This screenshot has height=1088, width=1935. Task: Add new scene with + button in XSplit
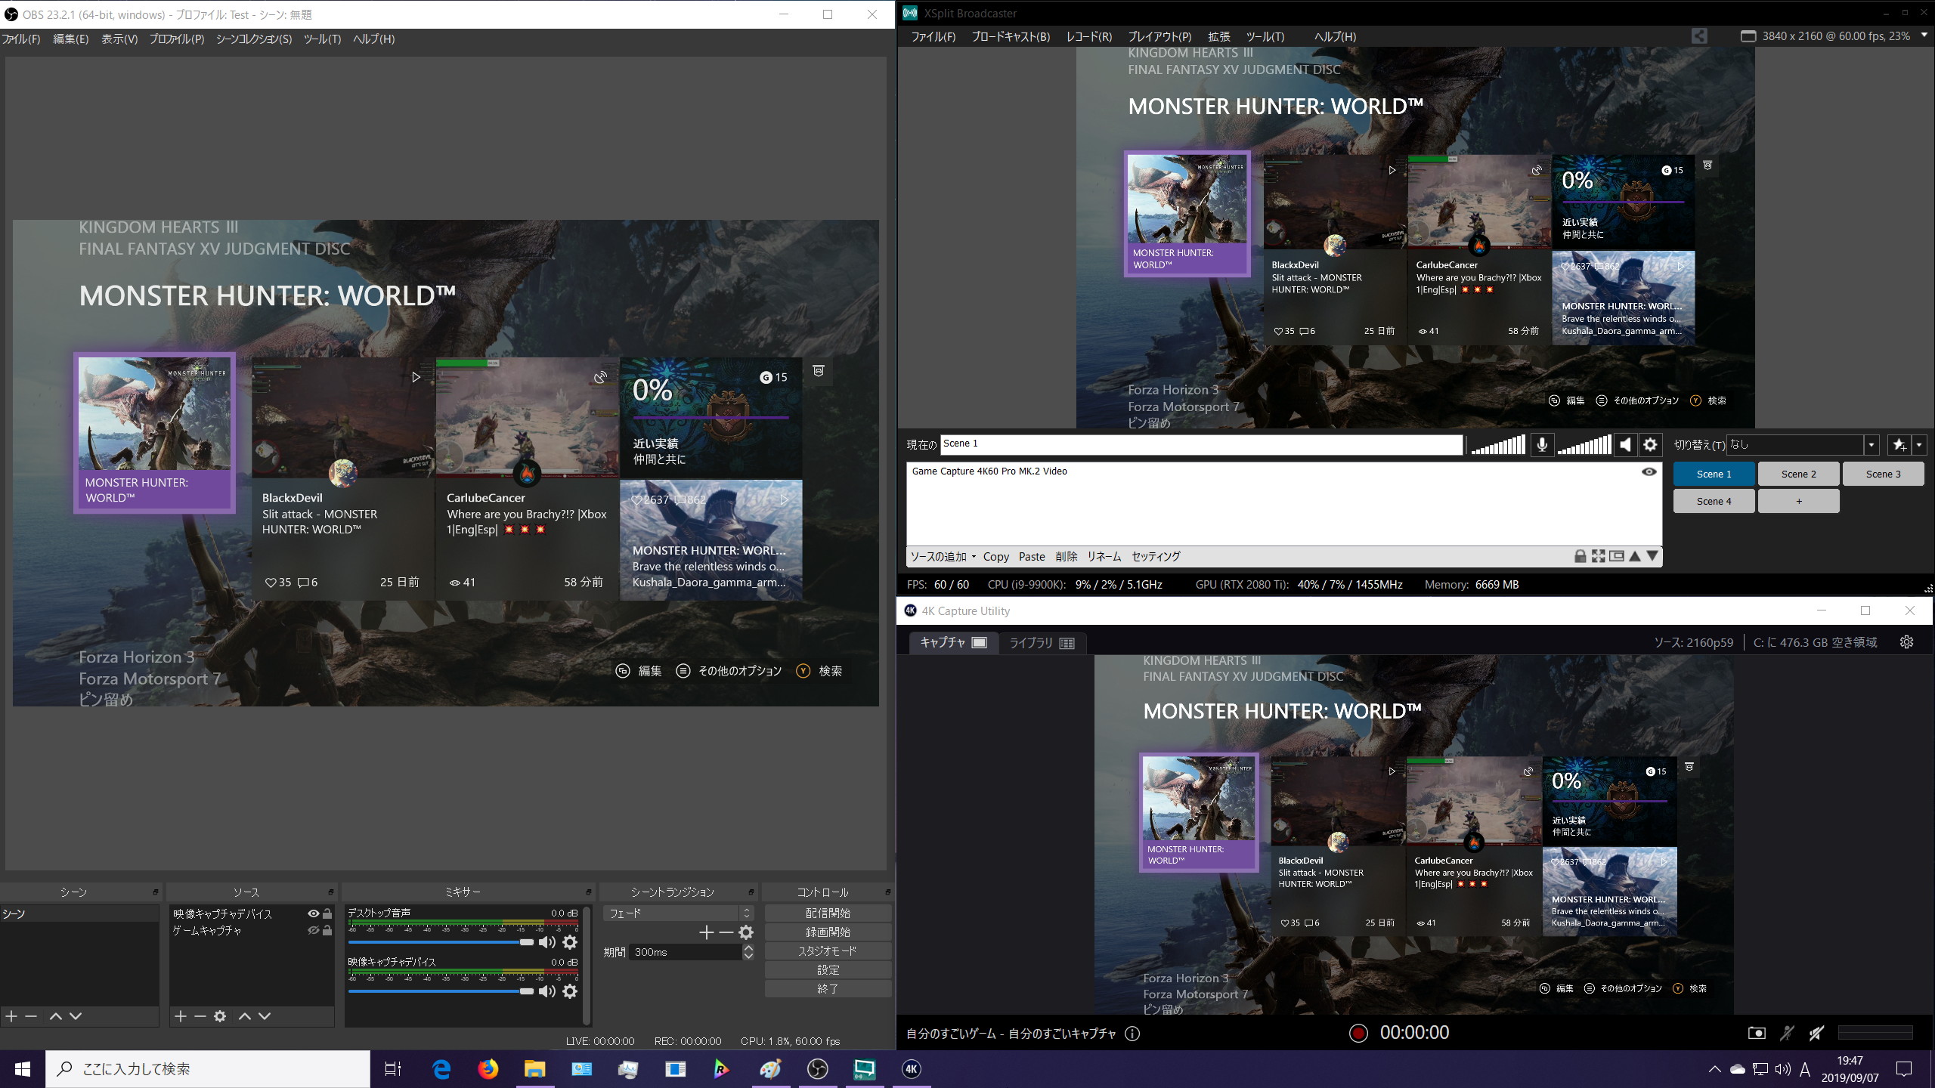[x=1798, y=501]
